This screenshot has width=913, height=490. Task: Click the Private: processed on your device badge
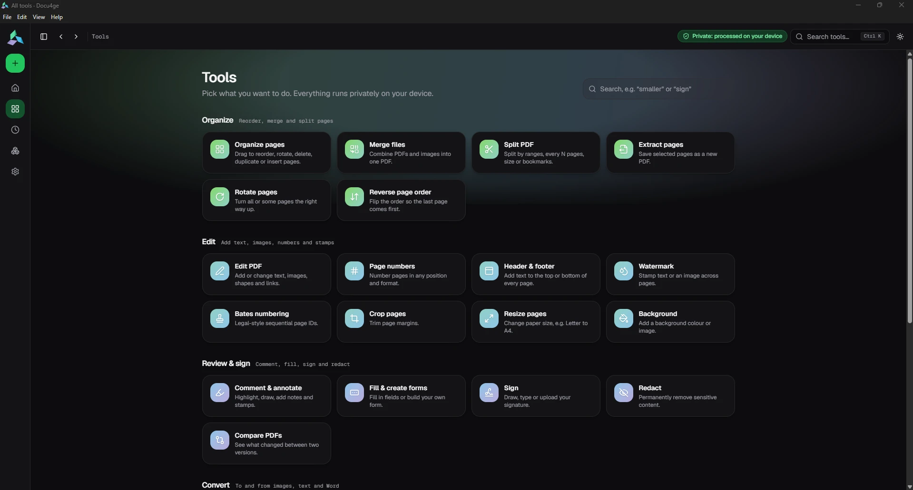click(x=732, y=36)
